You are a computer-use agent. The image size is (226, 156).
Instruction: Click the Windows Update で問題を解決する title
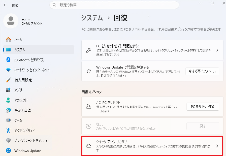123,67
